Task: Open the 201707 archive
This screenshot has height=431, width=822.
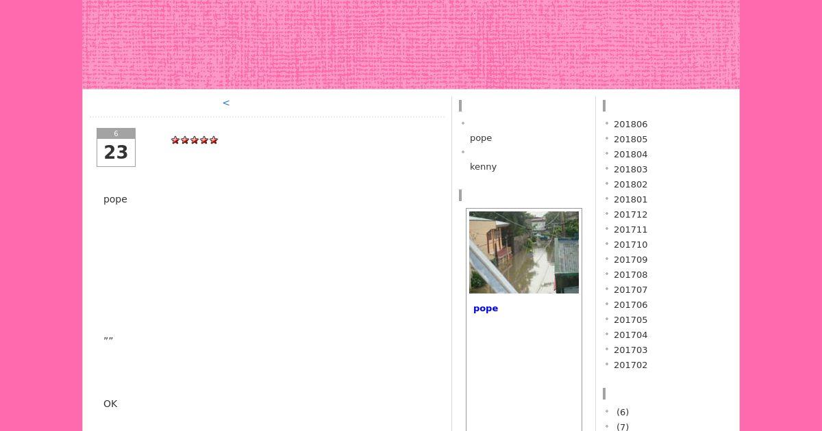Action: pos(630,290)
